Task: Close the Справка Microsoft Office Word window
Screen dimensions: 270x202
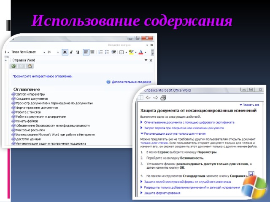Action: (x=260, y=90)
